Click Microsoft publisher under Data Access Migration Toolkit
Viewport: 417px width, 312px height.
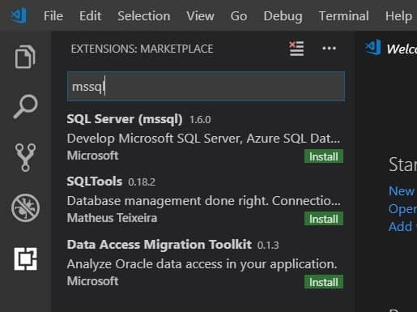coord(92,281)
